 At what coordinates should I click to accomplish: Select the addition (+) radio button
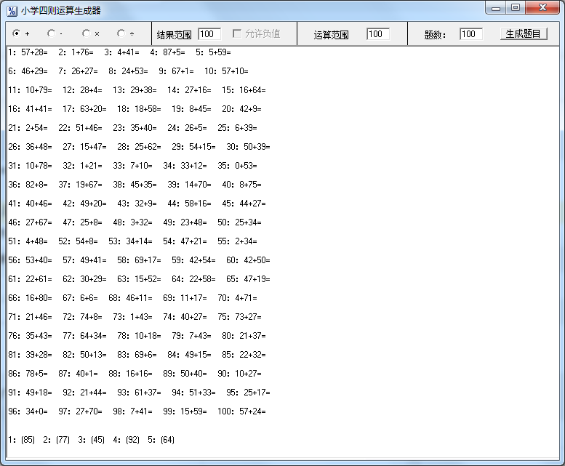17,33
